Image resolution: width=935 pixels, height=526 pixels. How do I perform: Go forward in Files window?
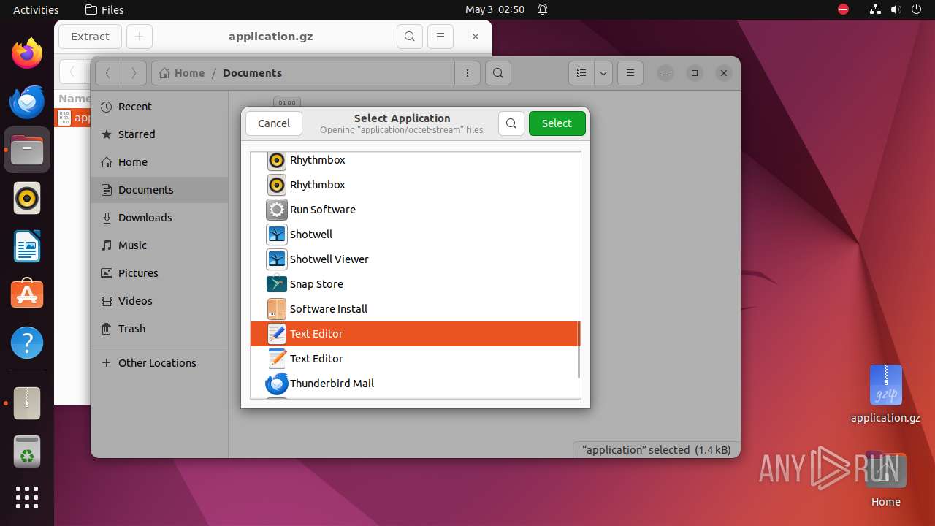click(133, 73)
